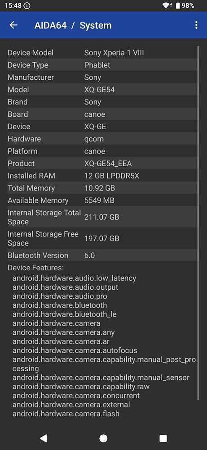This screenshot has width=207, height=450.
Task: Tap the info circle icon beside clock
Action: pos(26,5)
